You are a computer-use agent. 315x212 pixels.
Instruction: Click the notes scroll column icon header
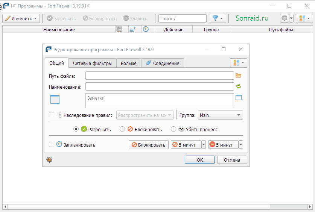click(132, 29)
